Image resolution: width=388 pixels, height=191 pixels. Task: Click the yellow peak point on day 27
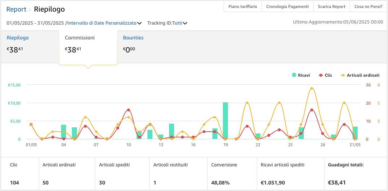[312, 88]
